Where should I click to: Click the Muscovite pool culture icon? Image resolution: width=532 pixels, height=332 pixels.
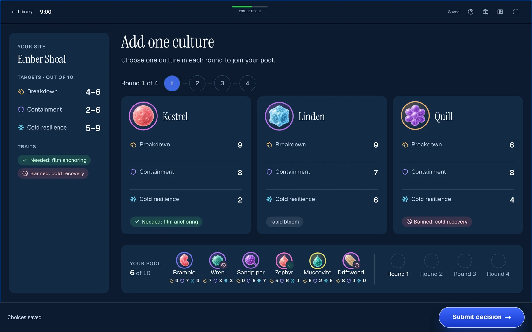[x=318, y=261]
